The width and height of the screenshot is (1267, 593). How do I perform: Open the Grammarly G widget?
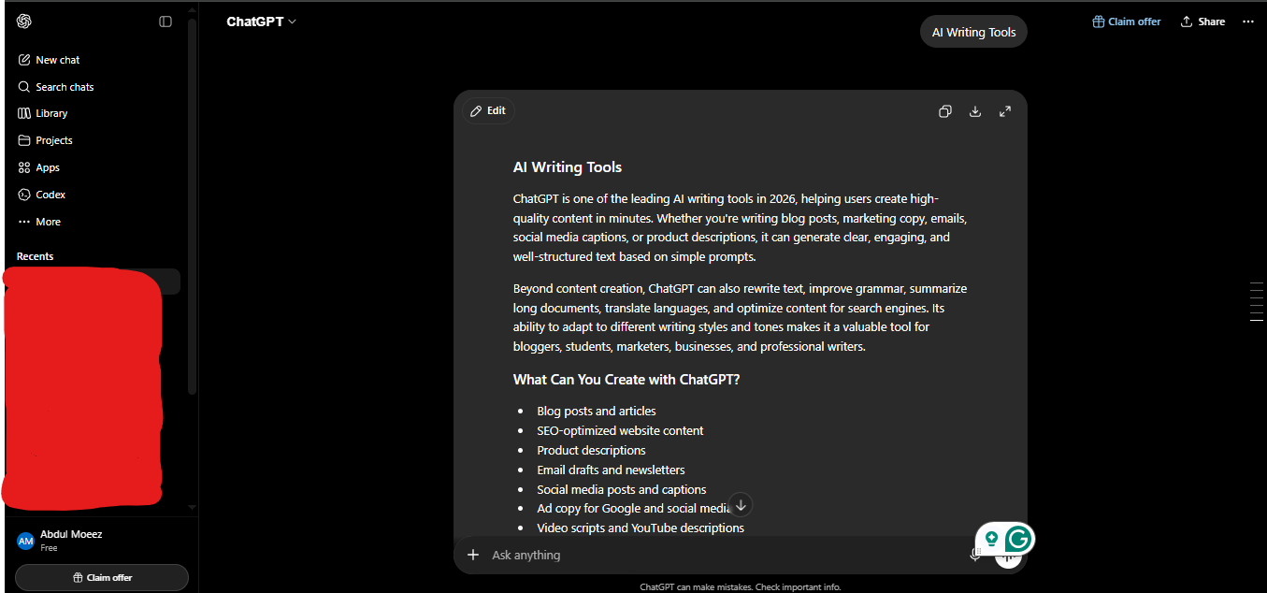(x=1019, y=538)
